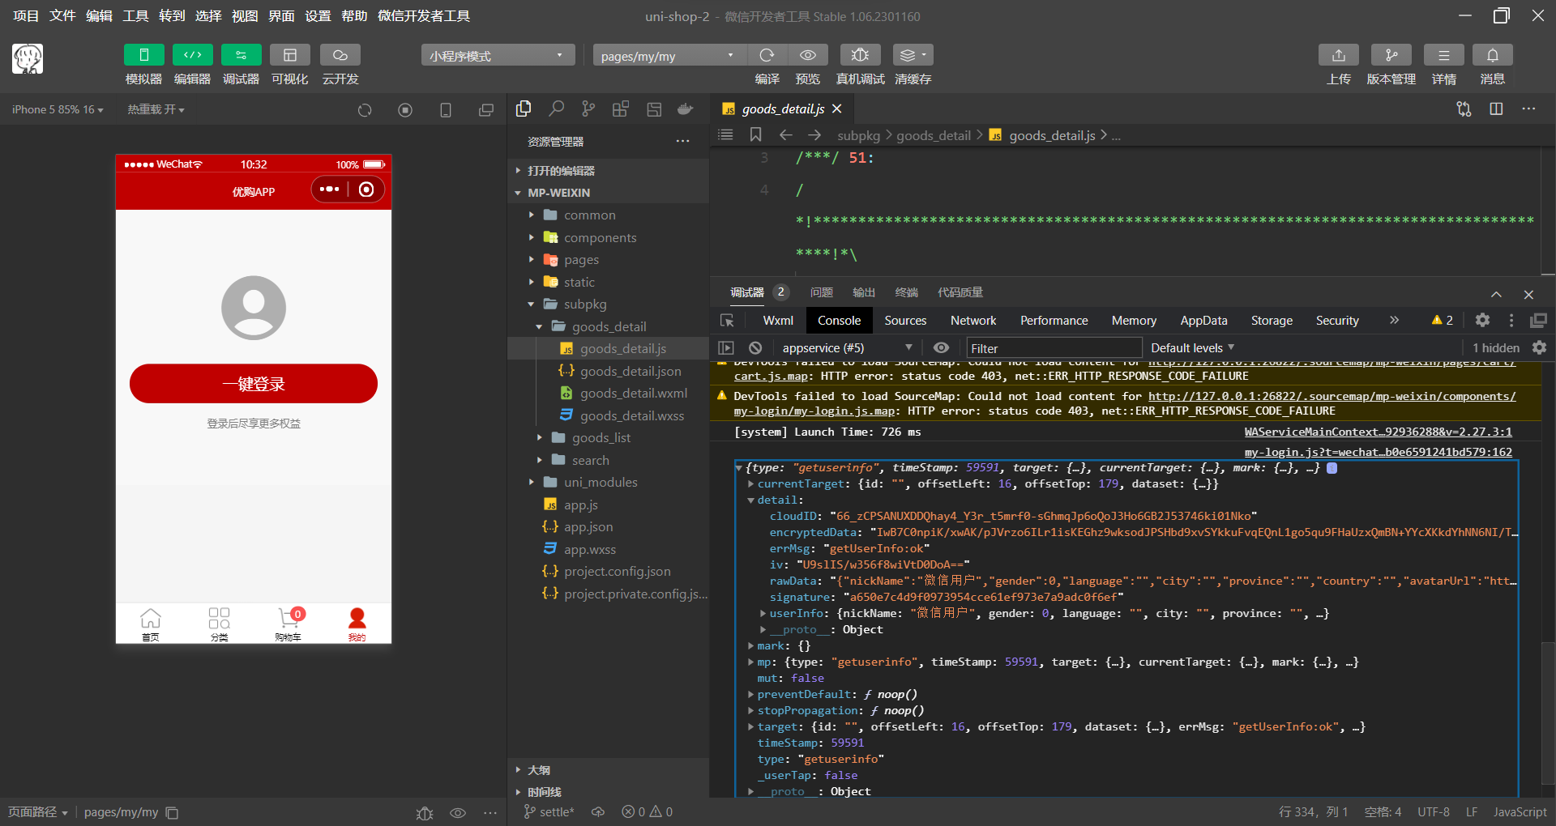Split the editor to the right

coord(1496,109)
